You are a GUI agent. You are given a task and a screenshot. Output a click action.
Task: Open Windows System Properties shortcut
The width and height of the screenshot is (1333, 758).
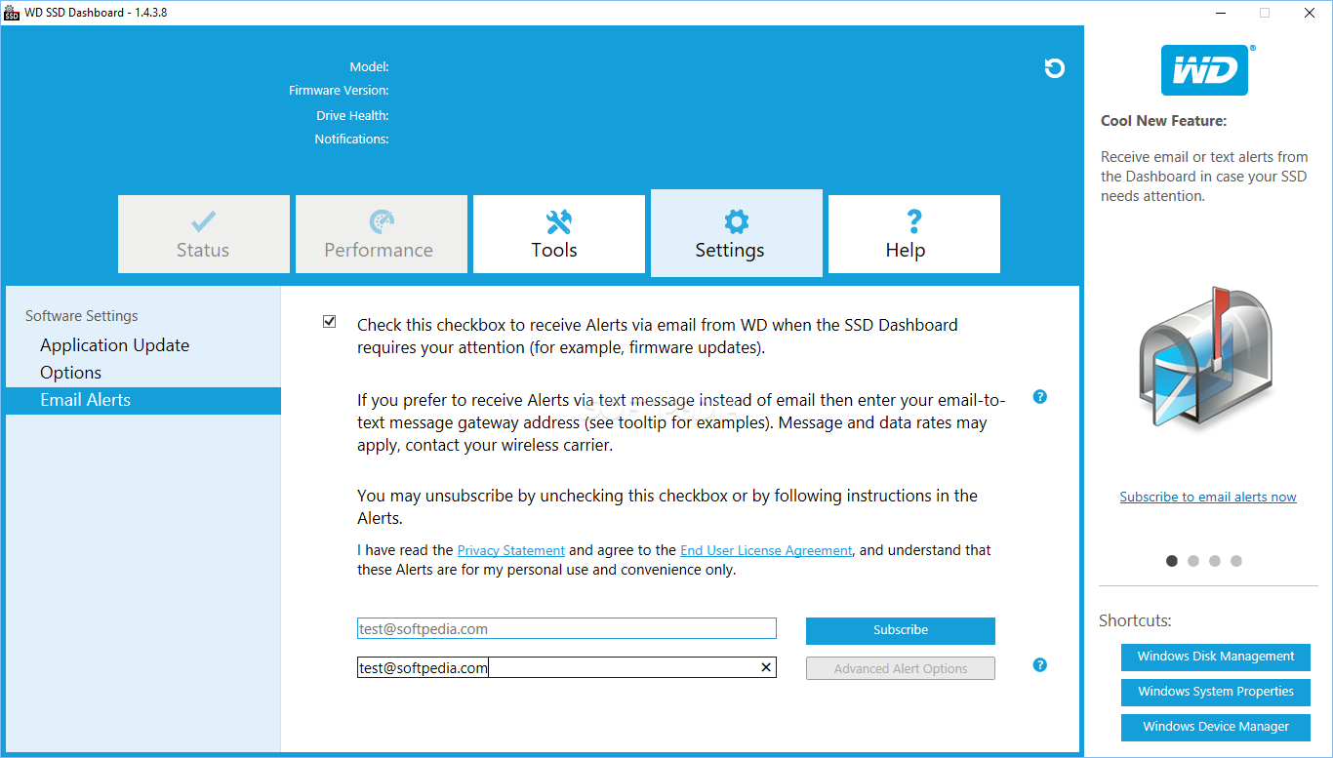1216,692
